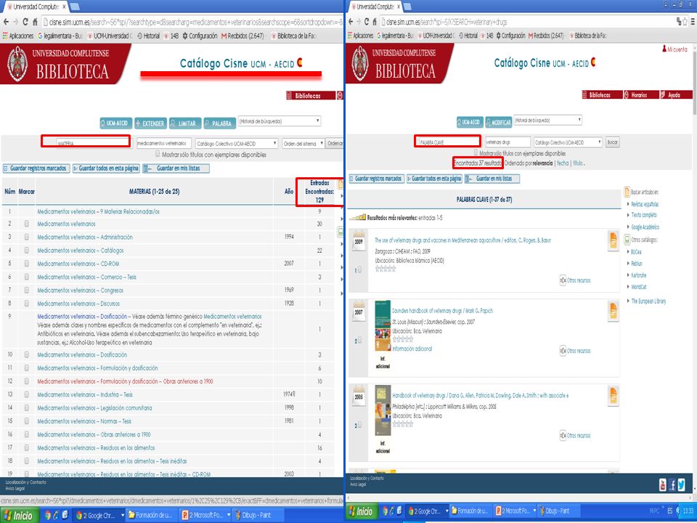Mark the checkbox for result 2 in the right window
Image resolution: width=697 pixels, height=523 pixels.
click(359, 340)
